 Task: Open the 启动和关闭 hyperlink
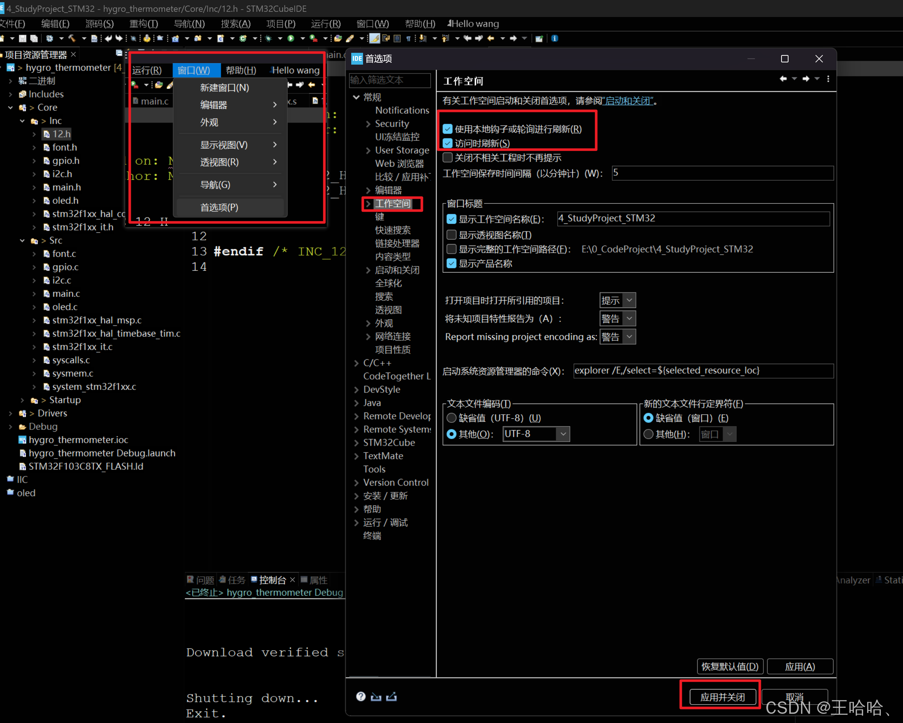point(627,101)
